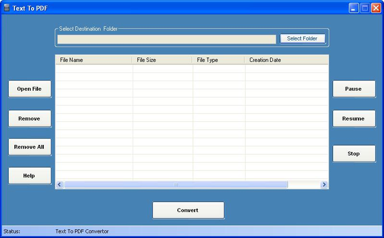
Task: Click the horizontal scrollbar right arrow
Action: pos(324,184)
